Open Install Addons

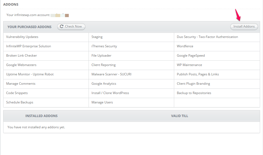click(244, 26)
